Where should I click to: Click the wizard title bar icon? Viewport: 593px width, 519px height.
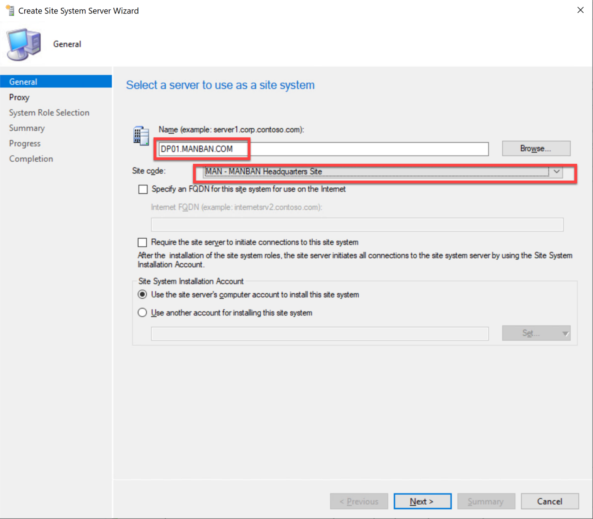point(10,10)
